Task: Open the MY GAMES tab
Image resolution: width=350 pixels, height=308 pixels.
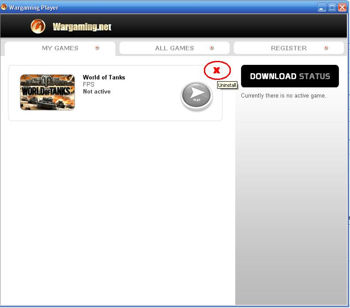Action: [x=60, y=48]
